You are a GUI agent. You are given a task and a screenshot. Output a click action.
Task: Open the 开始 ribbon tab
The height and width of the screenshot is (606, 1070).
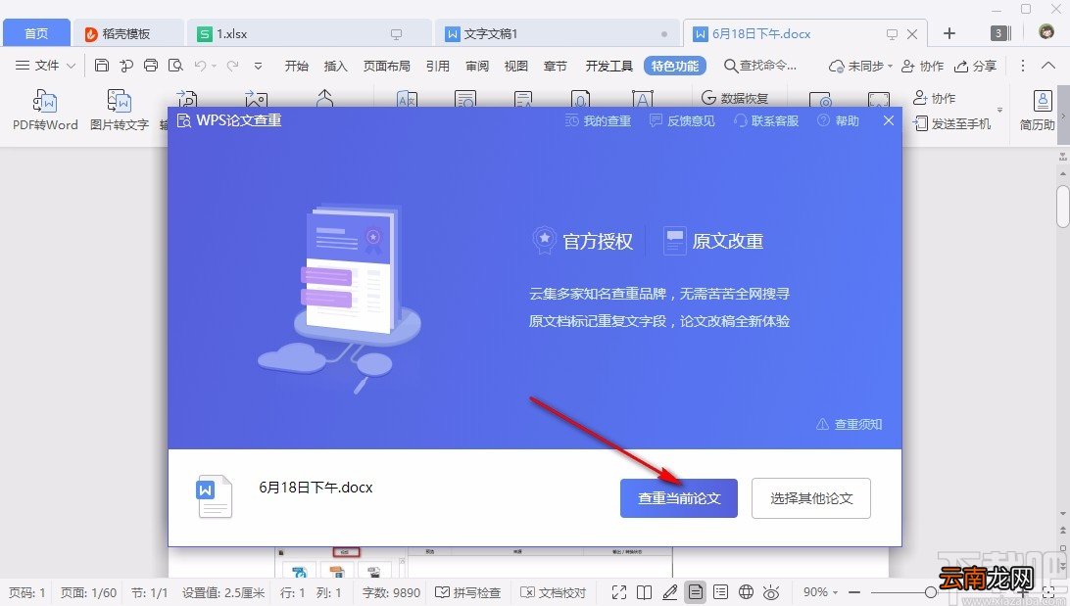(x=297, y=67)
